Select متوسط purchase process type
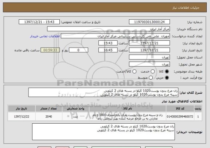Screen dimensions: 210x148 pyautogui.click(x=151, y=77)
